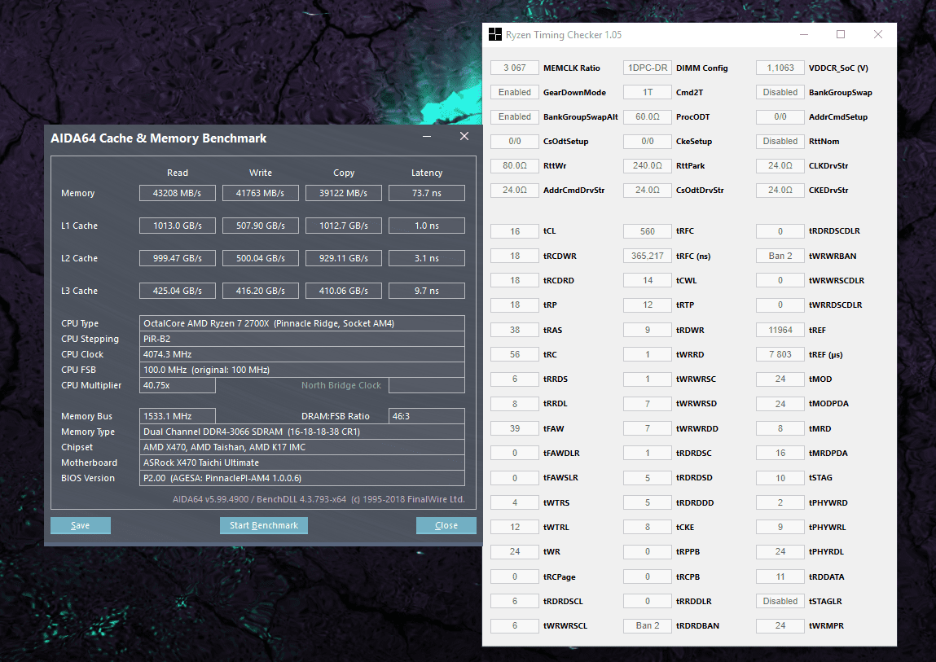The height and width of the screenshot is (662, 936).
Task: Select the Memory Write value 41763 MB/s
Action: (x=260, y=194)
